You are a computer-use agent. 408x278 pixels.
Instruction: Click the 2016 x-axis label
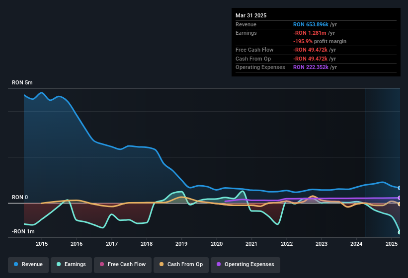click(77, 244)
